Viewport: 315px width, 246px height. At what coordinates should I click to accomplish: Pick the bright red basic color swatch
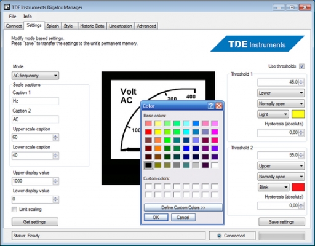(x=148, y=132)
